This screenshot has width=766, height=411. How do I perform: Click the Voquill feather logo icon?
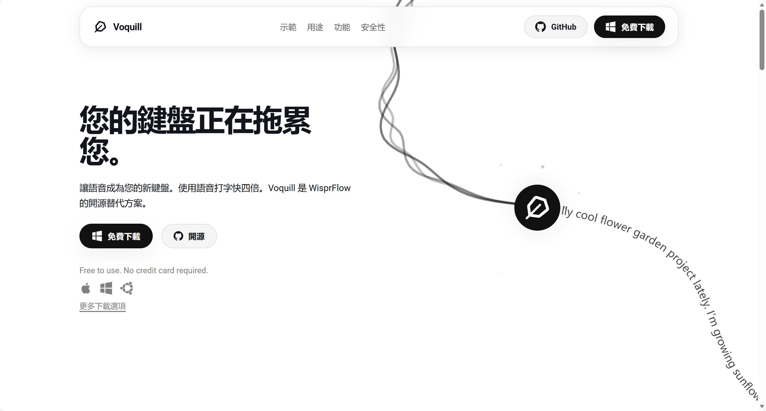(x=101, y=26)
